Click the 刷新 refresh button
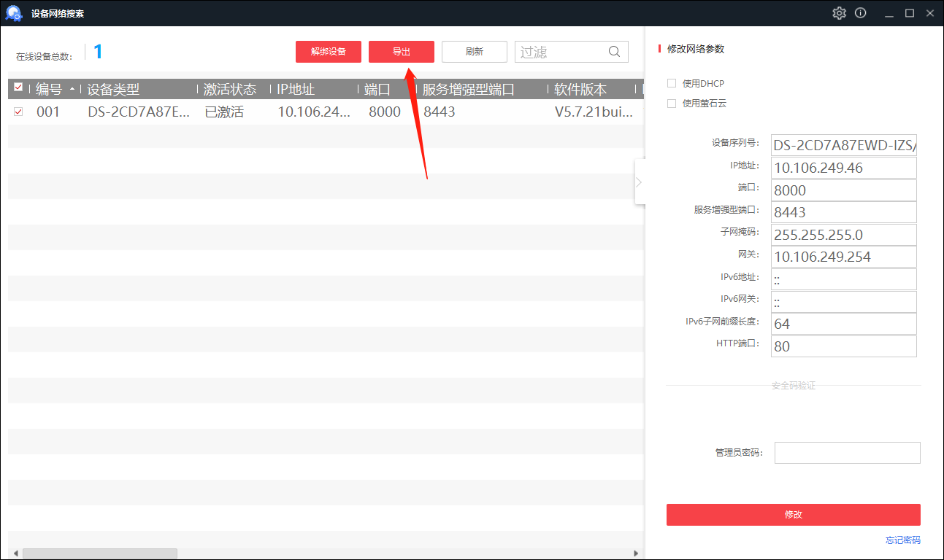 click(474, 52)
